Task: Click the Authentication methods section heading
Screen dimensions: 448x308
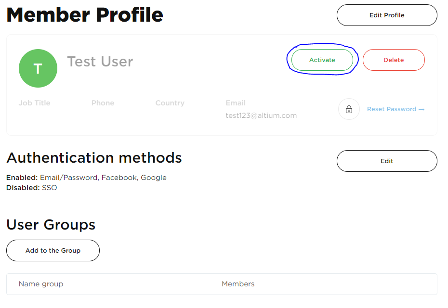Action: click(94, 158)
